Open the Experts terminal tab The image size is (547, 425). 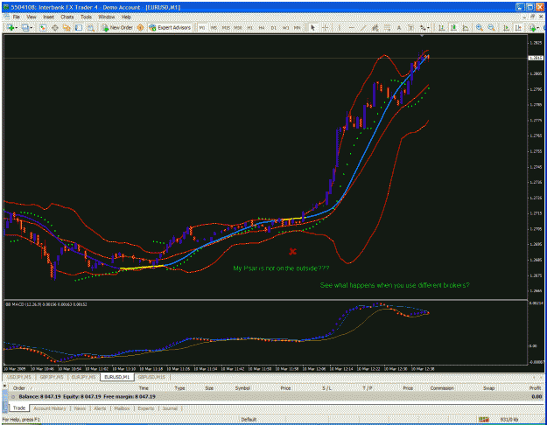click(146, 408)
